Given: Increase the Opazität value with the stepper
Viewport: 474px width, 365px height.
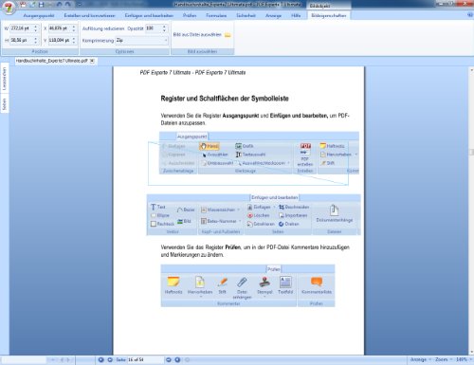Looking at the screenshot, I should pos(164,27).
